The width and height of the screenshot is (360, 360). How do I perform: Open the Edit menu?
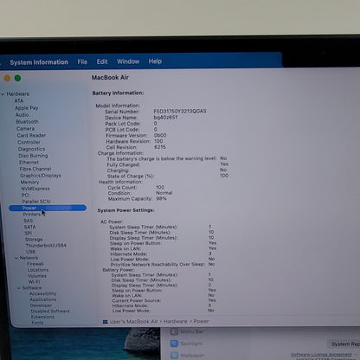(x=102, y=61)
